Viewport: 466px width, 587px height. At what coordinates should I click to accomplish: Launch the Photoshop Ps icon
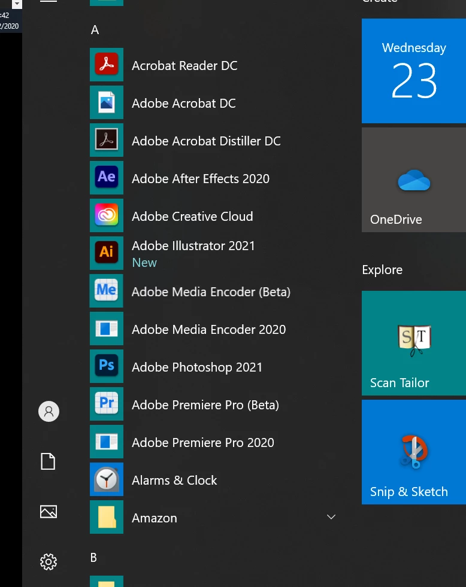107,366
